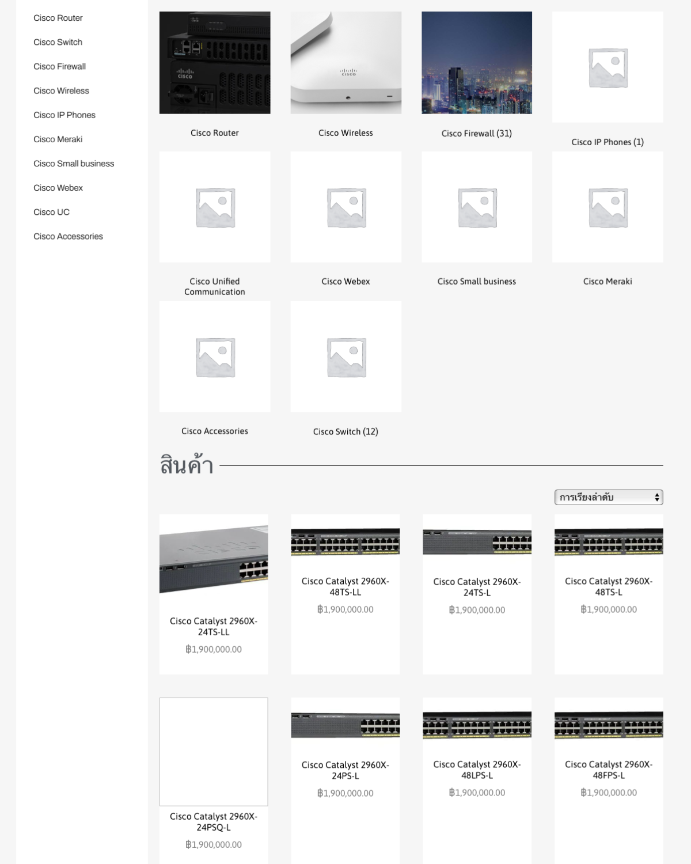Screen dimensions: 691x864
Task: Click the Cisco Small business placeholder image
Action: pos(476,207)
